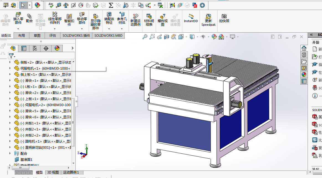Expand the (-) 圆电机<1> tree node
322x178 pixels.
(x=10, y=141)
